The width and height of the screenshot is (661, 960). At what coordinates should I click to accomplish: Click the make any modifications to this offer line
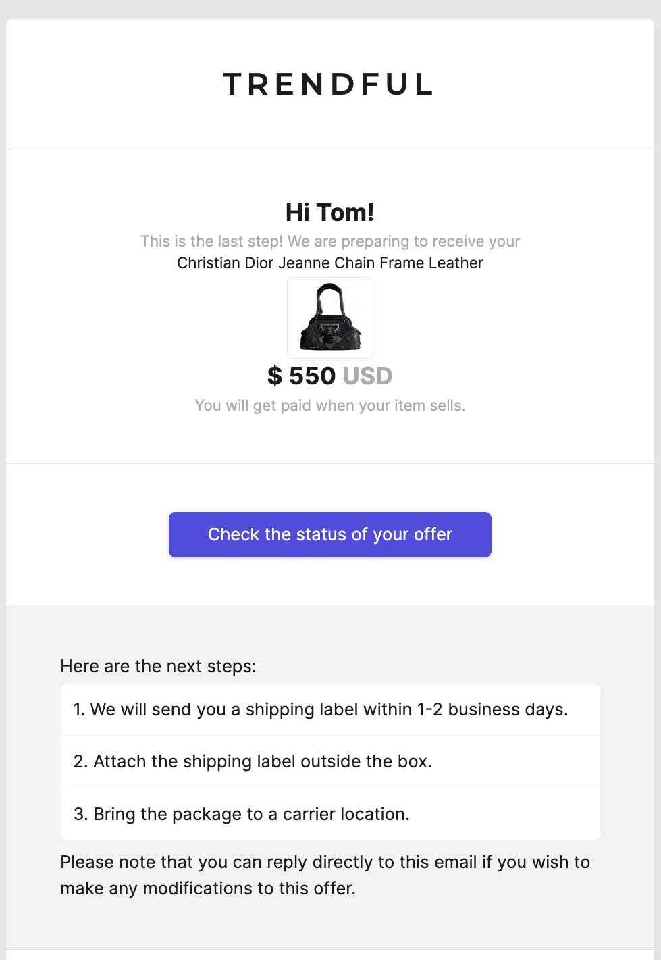tap(207, 888)
